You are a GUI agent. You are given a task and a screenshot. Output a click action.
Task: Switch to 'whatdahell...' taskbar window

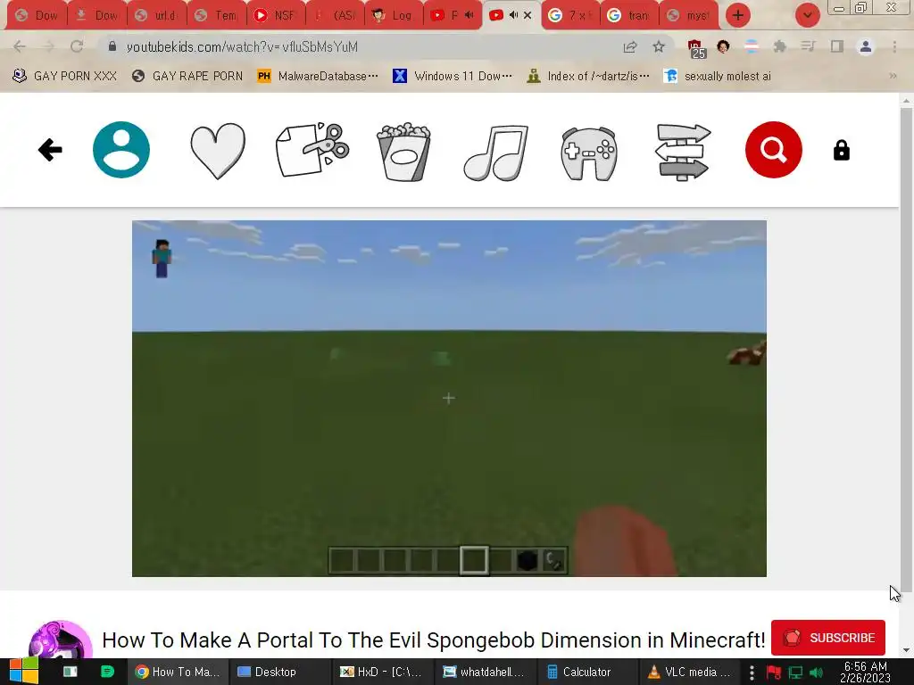tap(484, 672)
